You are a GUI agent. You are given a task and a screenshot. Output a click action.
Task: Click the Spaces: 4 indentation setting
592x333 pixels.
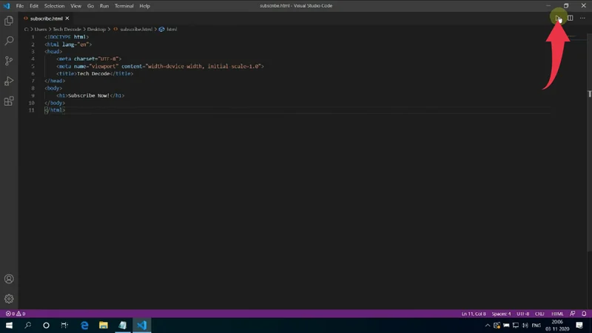pos(501,314)
